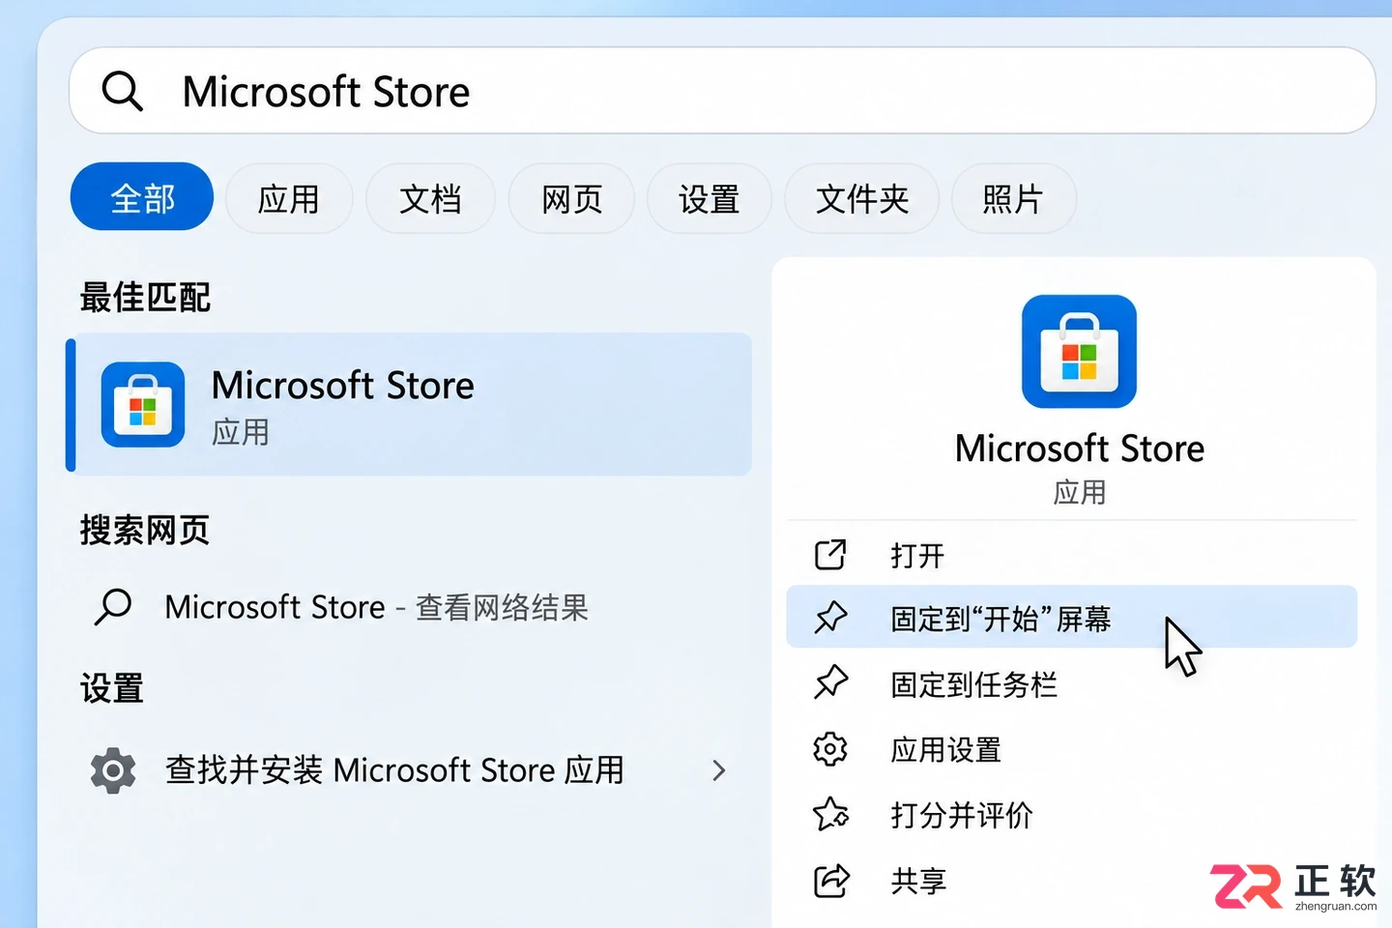Switch to the 照片 filter tab
Image resolution: width=1392 pixels, height=928 pixels.
(x=1013, y=198)
